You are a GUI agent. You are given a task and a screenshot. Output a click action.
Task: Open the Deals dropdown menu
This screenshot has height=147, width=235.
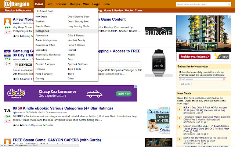39,4
